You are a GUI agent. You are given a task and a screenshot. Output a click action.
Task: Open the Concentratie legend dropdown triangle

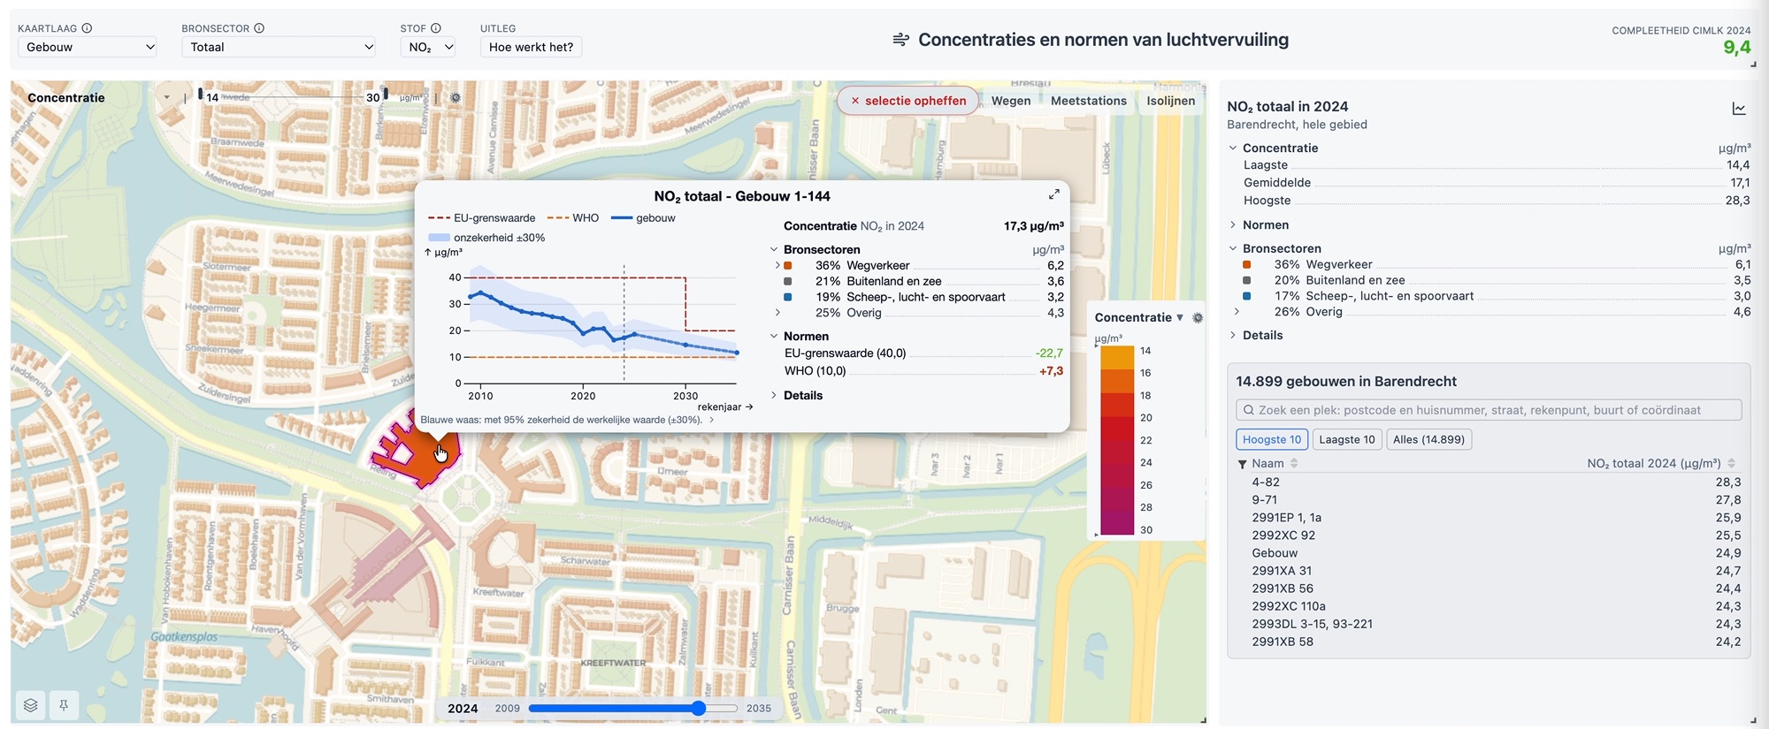click(x=1179, y=317)
